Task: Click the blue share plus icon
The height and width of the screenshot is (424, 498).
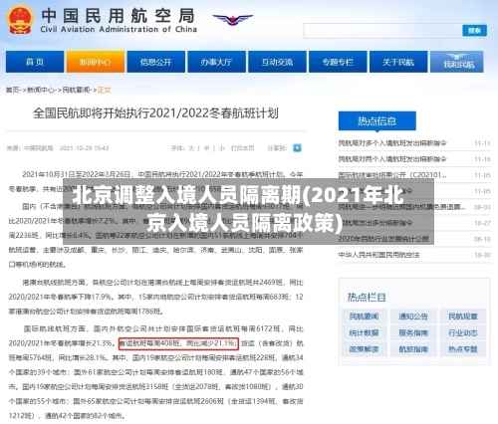Action: (x=297, y=148)
